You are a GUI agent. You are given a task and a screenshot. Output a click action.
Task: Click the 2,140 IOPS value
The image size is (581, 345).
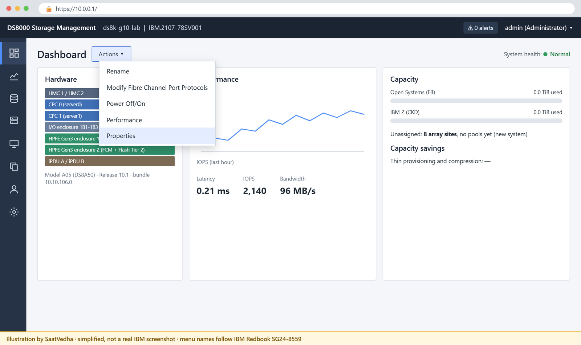tap(255, 191)
